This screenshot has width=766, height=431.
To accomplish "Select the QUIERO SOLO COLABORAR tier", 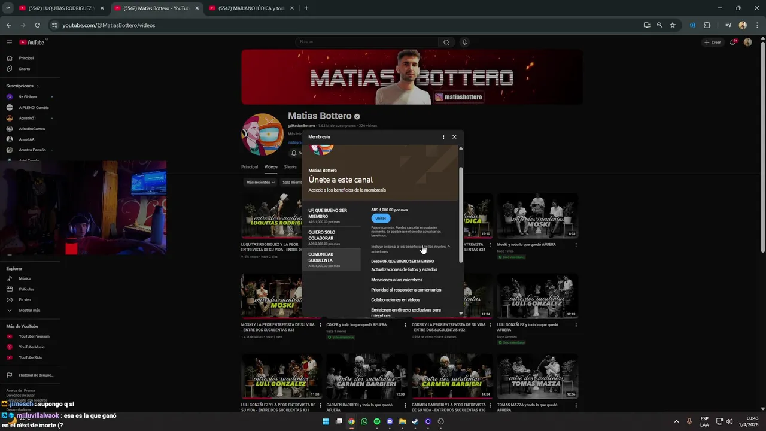I will [x=332, y=238].
